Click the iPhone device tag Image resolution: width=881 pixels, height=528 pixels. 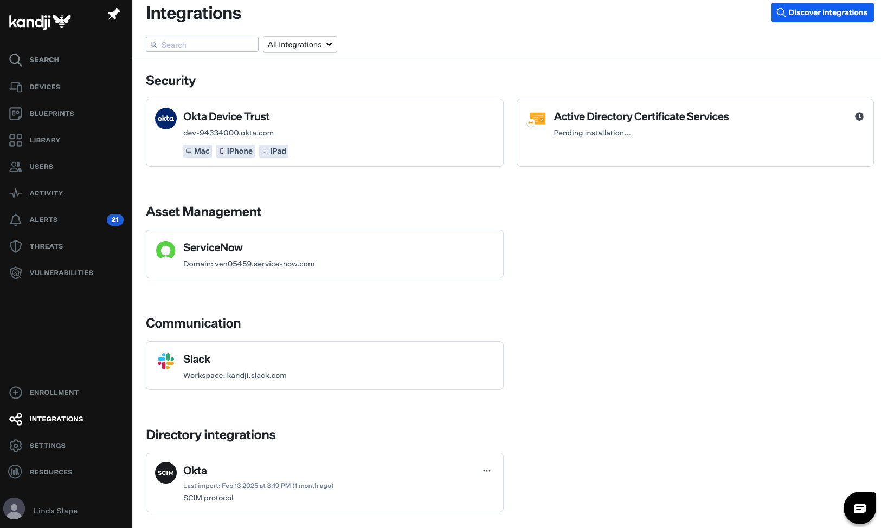click(x=236, y=151)
